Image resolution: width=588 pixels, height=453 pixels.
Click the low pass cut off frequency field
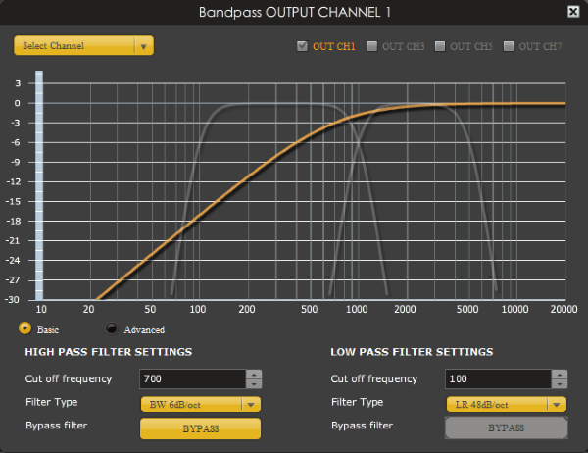pyautogui.click(x=495, y=378)
